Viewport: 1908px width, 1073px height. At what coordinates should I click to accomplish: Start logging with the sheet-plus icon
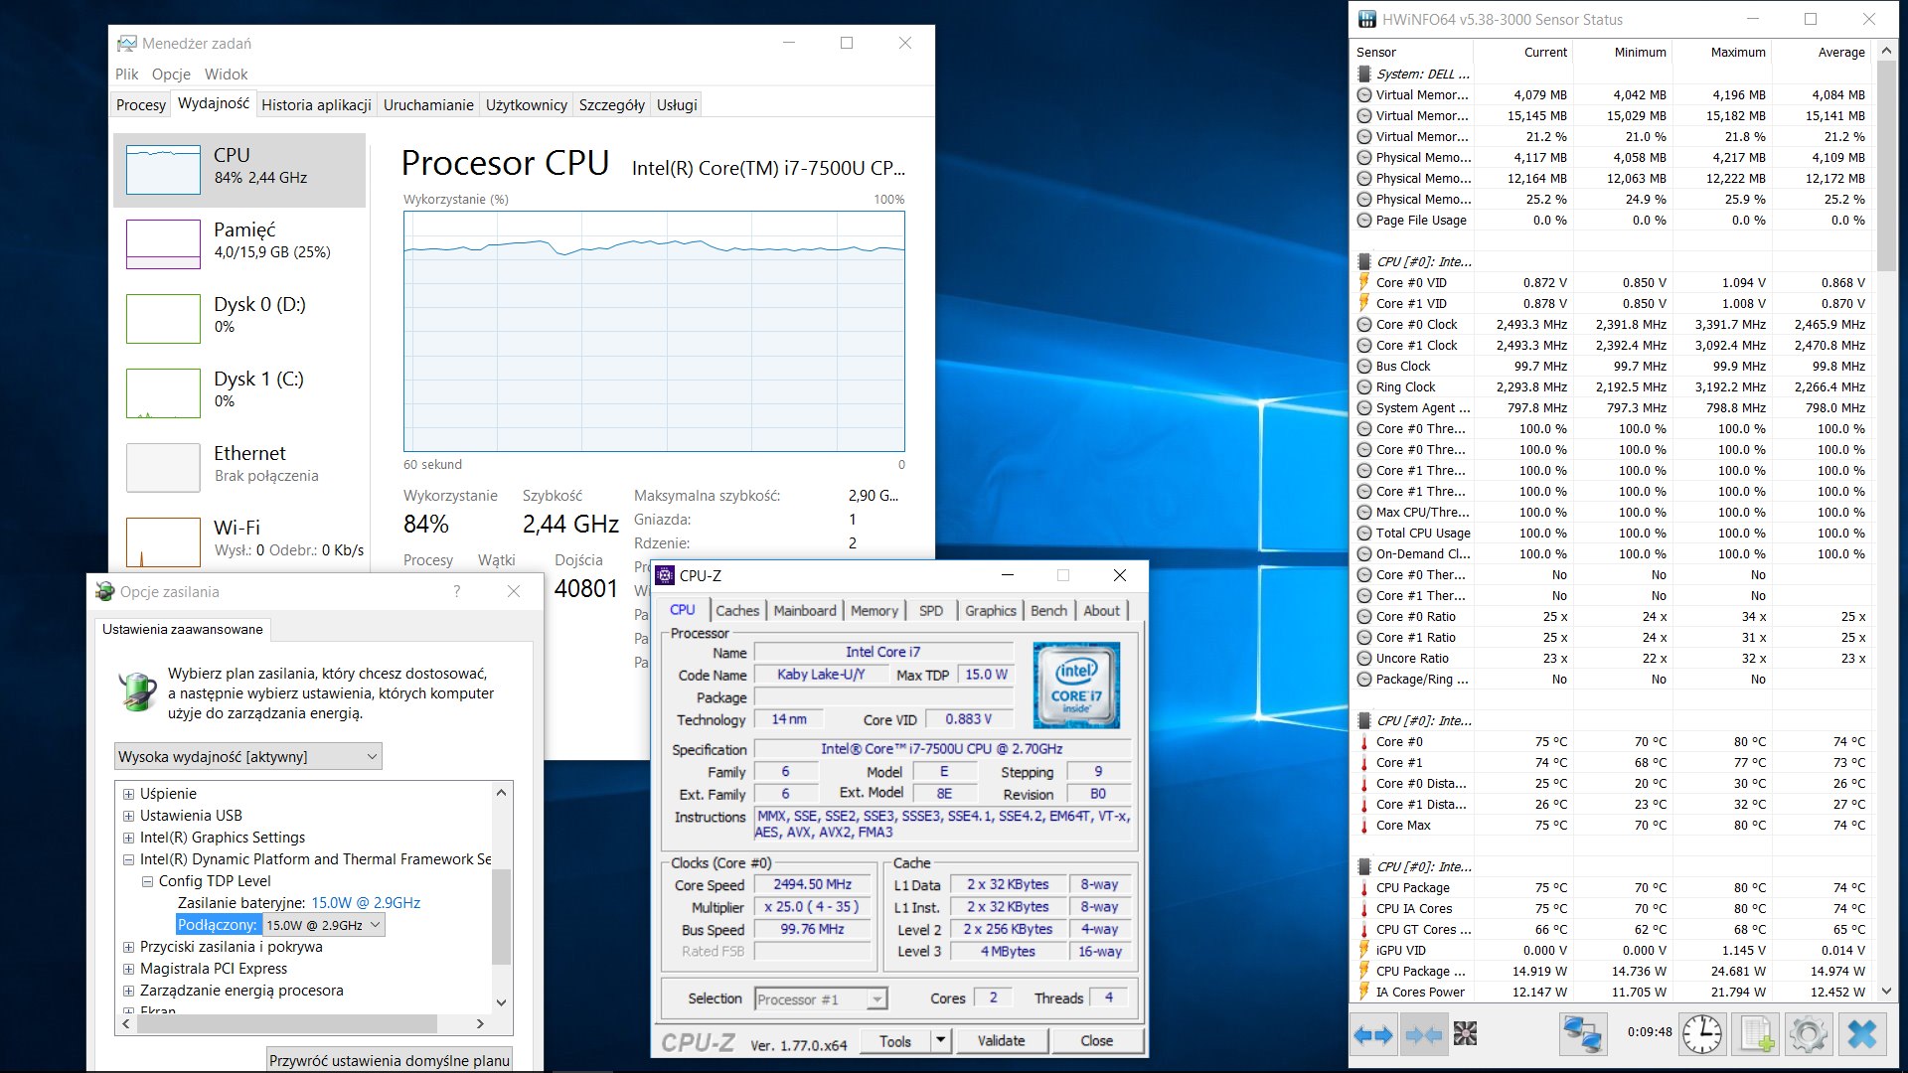pyautogui.click(x=1755, y=1034)
